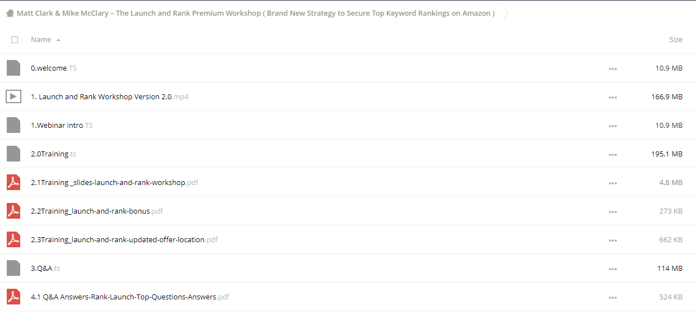Click the file icon for 2.0Training.ts
This screenshot has height=314, width=696.
point(13,154)
